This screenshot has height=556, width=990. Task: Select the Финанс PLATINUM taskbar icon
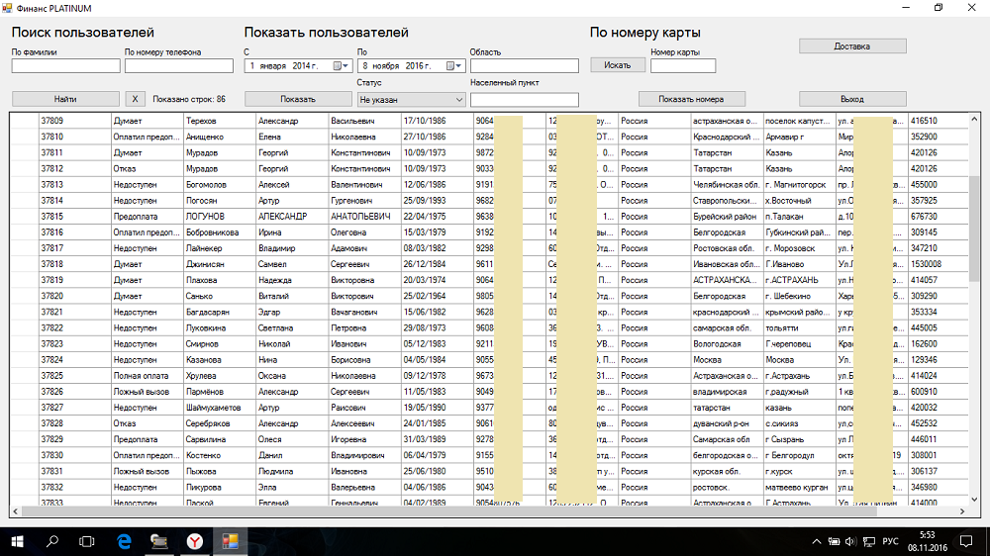click(x=230, y=541)
